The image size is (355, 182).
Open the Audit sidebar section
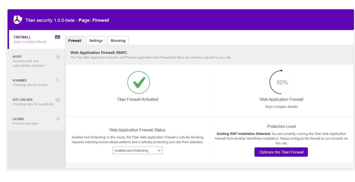36,61
